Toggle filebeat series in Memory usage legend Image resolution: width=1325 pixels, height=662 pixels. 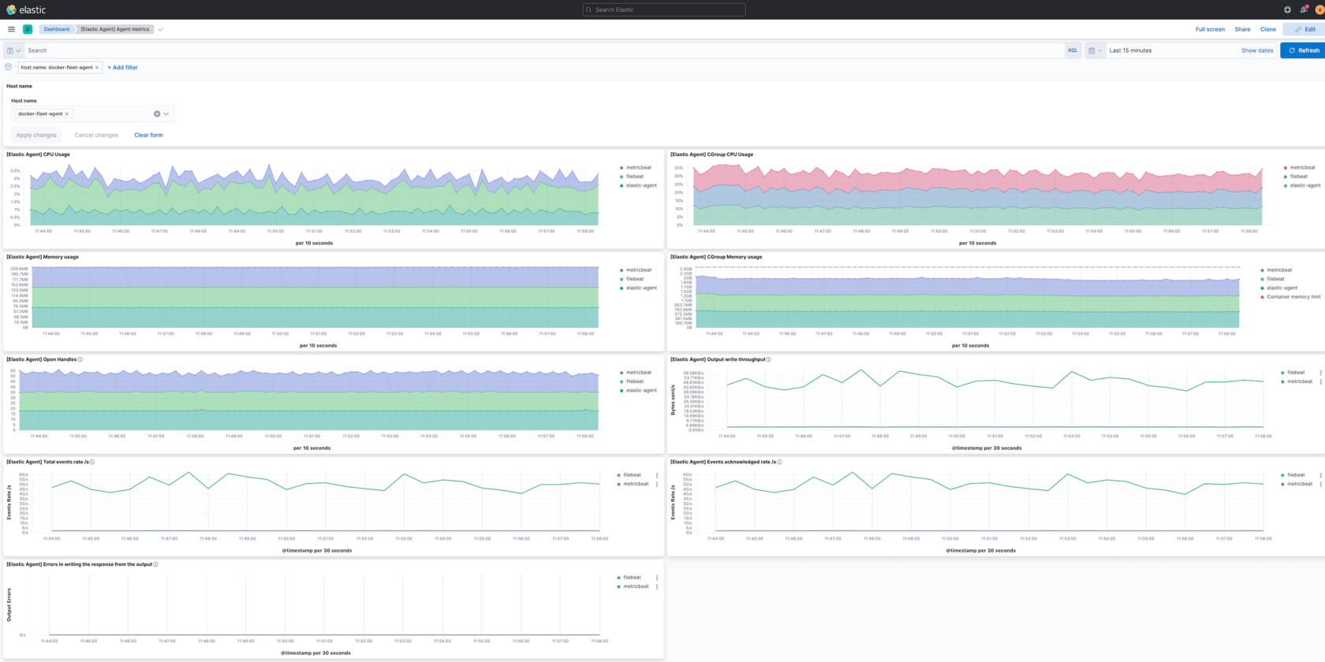(635, 279)
